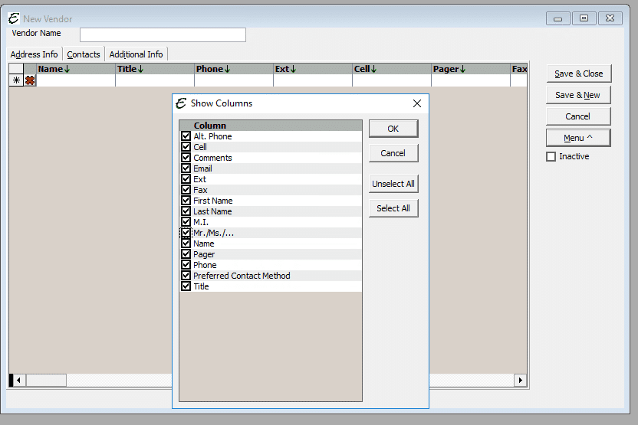The height and width of the screenshot is (425, 638).
Task: Select the Preferred Contact Method row text
Action: point(242,276)
